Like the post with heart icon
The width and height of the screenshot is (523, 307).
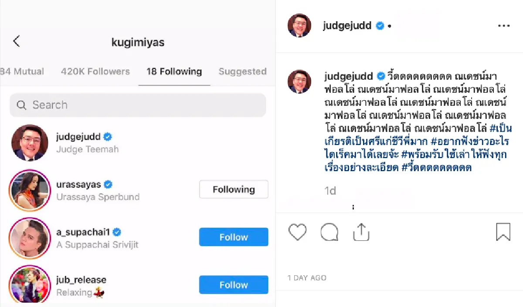(x=298, y=232)
